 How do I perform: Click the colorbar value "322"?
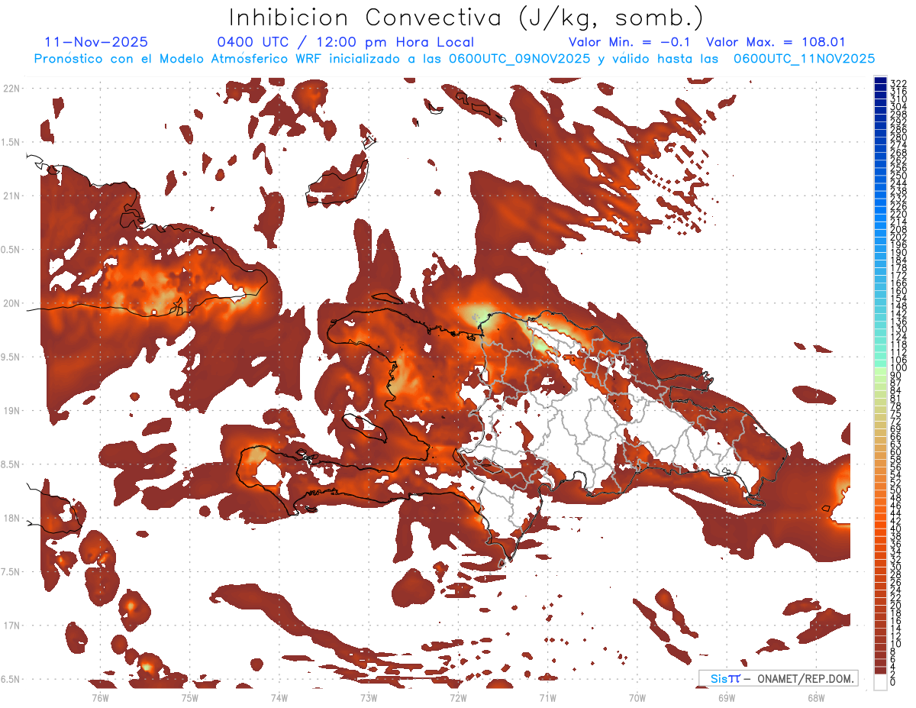pyautogui.click(x=898, y=83)
